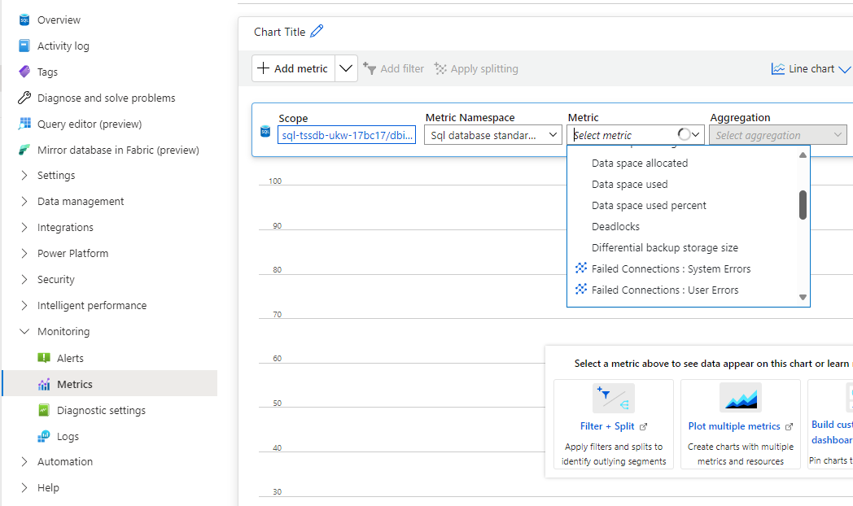Click the purple Tags icon
The height and width of the screenshot is (506, 853).
point(24,72)
